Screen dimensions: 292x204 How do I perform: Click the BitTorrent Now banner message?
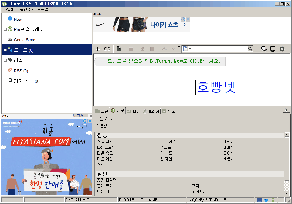(x=160, y=62)
